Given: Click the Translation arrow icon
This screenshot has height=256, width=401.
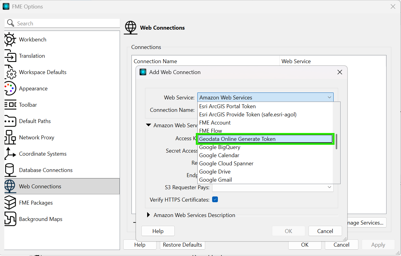Looking at the screenshot, I should pos(10,56).
